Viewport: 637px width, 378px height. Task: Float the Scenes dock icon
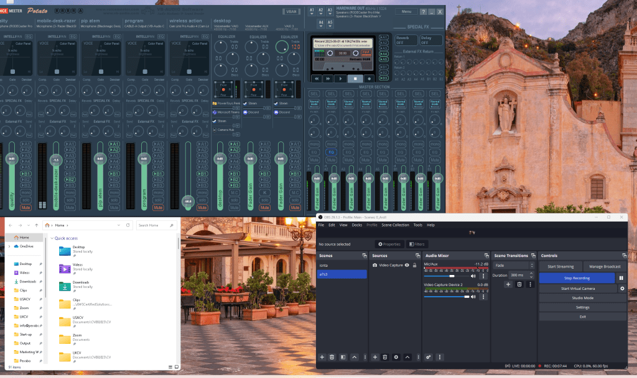(364, 256)
